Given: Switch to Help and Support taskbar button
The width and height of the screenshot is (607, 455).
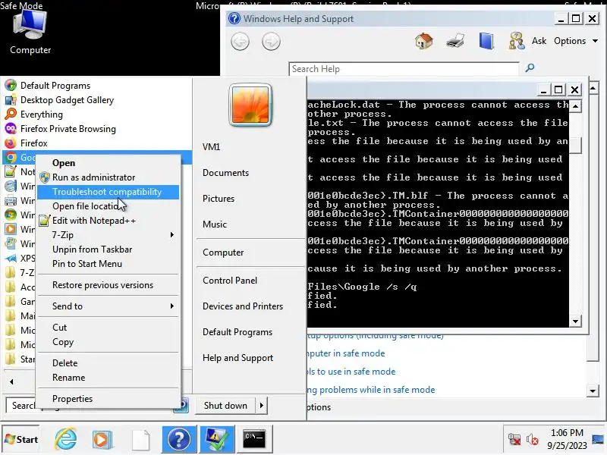Looking at the screenshot, I should point(179,439).
